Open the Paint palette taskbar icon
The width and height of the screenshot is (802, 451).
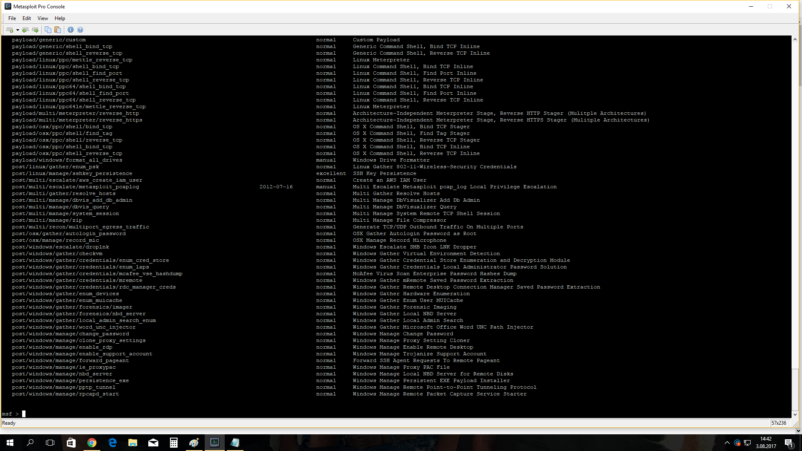(194, 443)
